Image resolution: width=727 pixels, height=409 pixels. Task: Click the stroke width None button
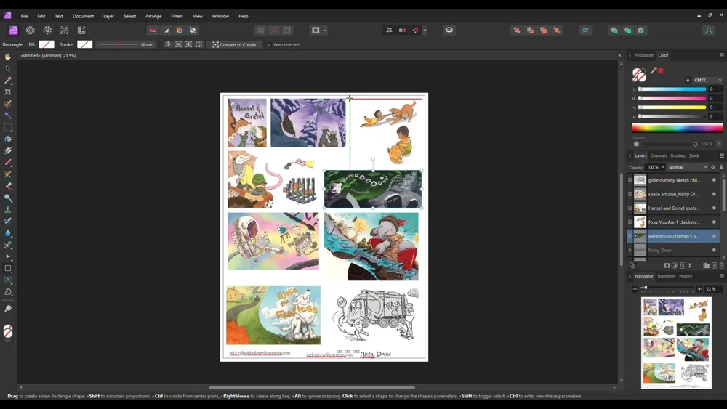point(147,45)
